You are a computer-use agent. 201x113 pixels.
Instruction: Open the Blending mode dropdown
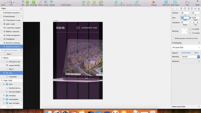pos(190,56)
